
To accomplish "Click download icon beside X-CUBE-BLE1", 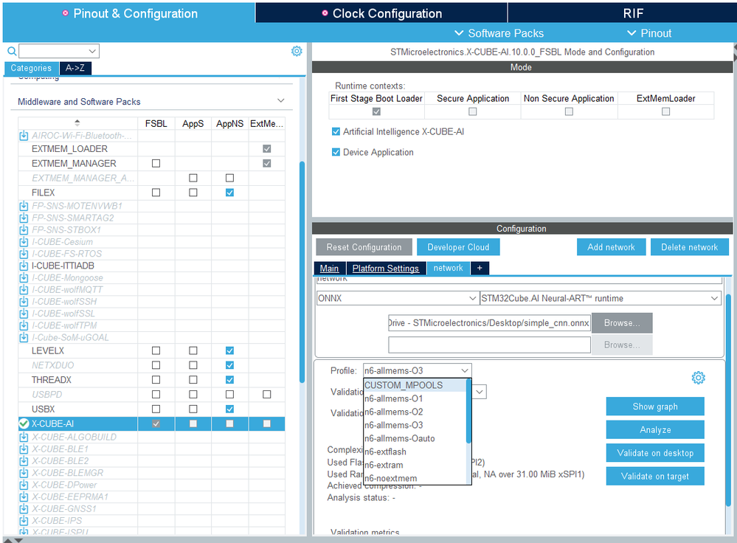I will pos(24,449).
